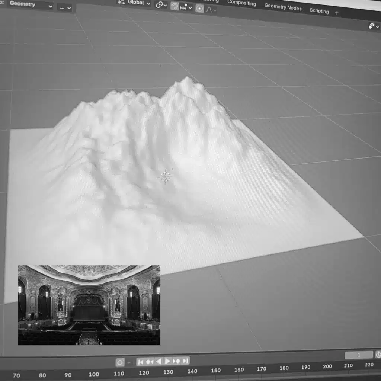Open snapping options icon dropdown
381x381 pixels.
[x=186, y=7]
